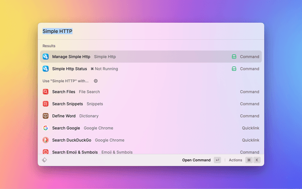Image resolution: width=302 pixels, height=189 pixels.
Task: Select the Simple Http Status command
Action: pyautogui.click(x=142, y=69)
